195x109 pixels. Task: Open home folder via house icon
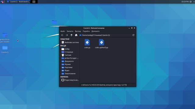[x=76, y=35]
